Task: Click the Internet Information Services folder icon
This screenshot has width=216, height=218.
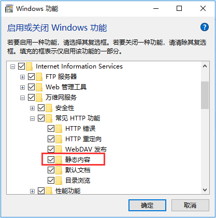Action: point(30,66)
